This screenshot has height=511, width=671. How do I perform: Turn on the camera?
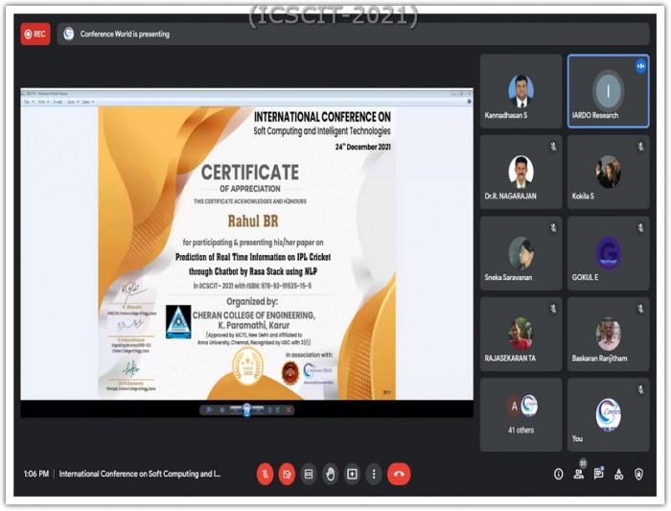(287, 474)
